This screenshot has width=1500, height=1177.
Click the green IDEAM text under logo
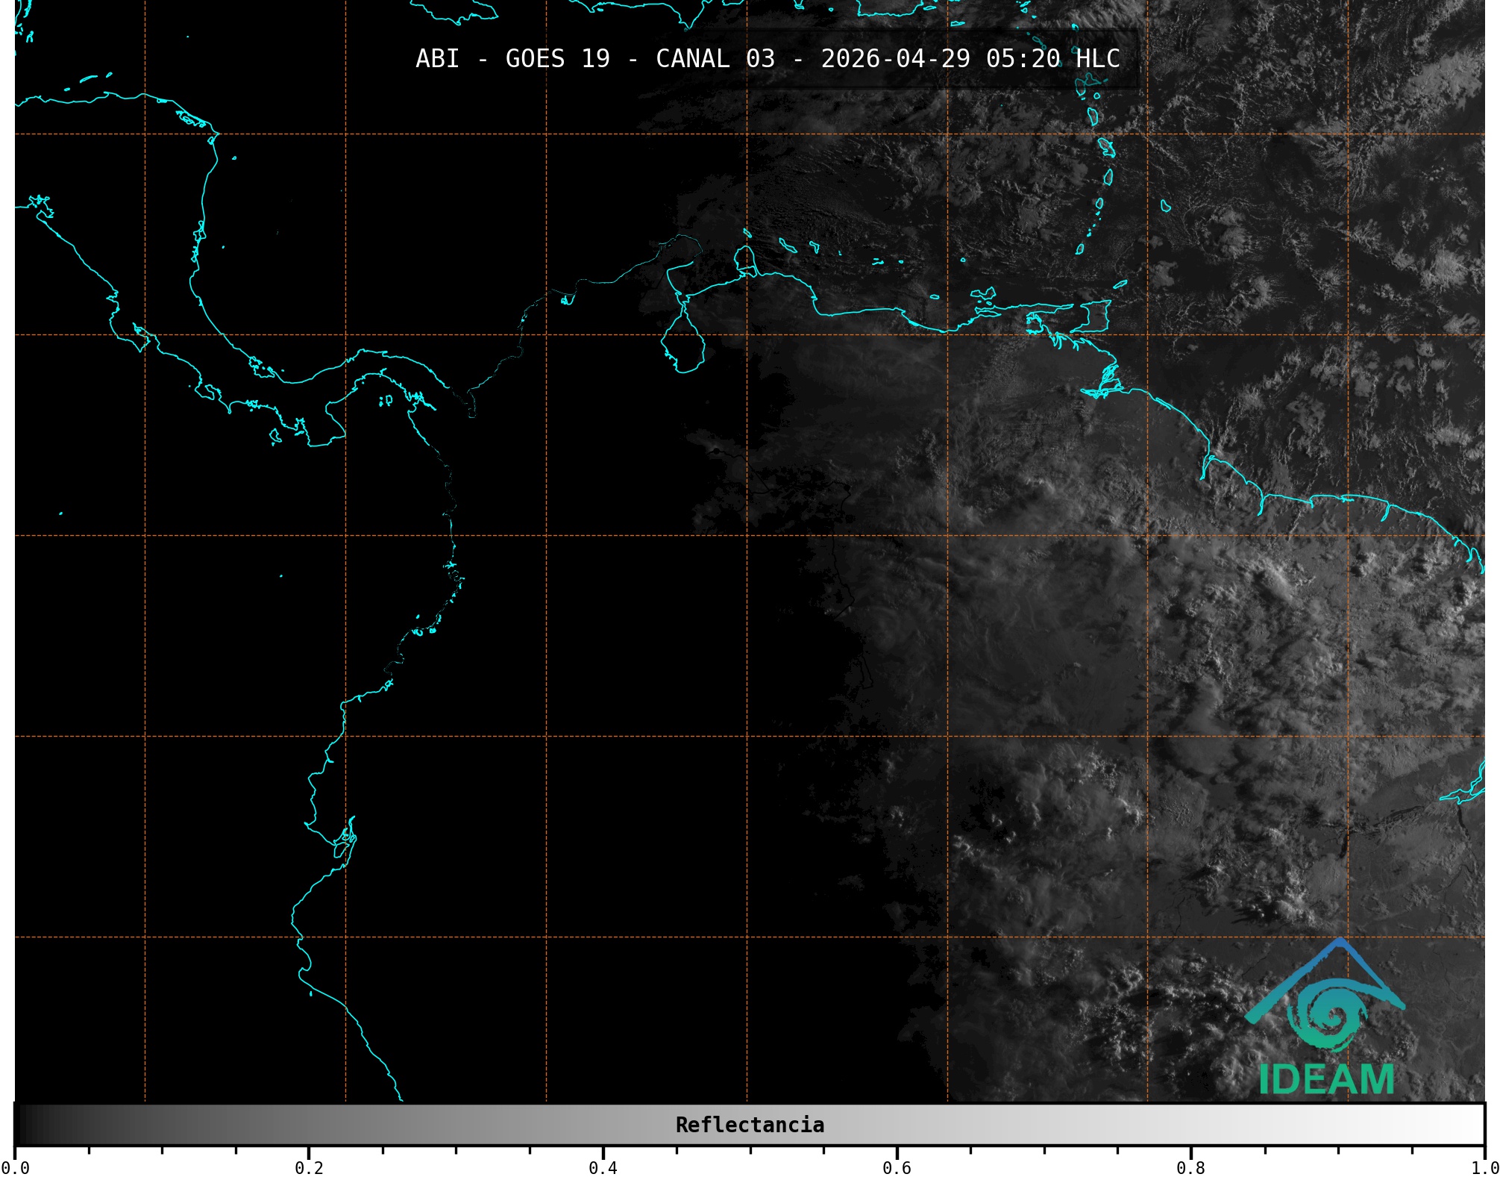1325,1080
